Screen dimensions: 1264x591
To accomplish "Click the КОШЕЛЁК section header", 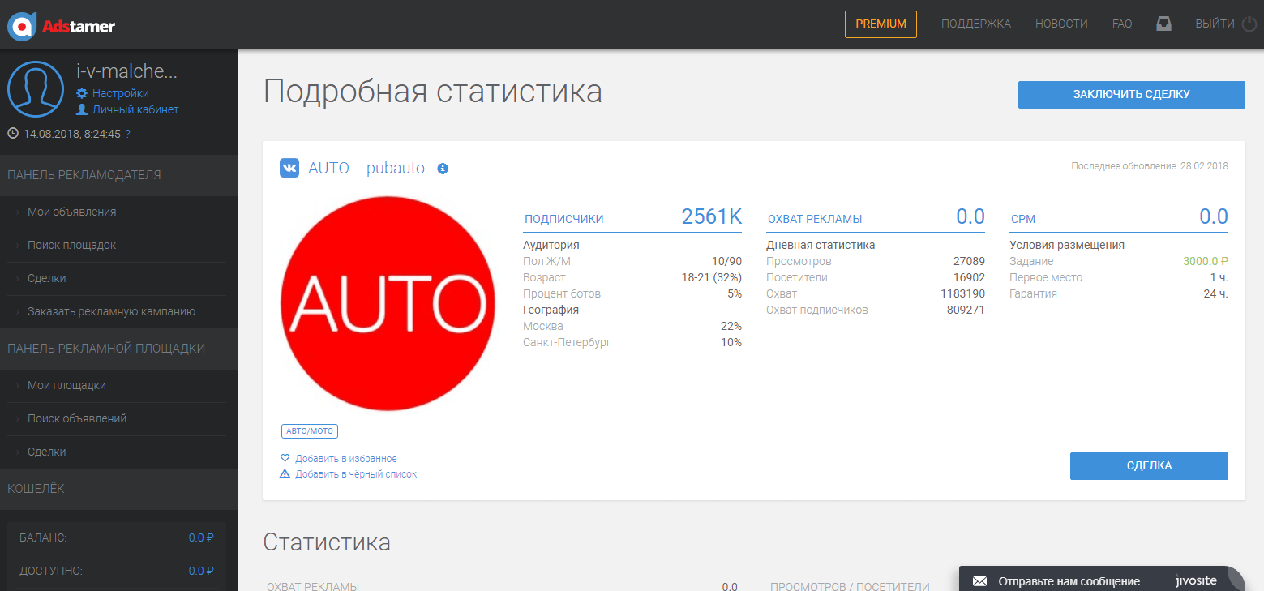I will point(119,489).
